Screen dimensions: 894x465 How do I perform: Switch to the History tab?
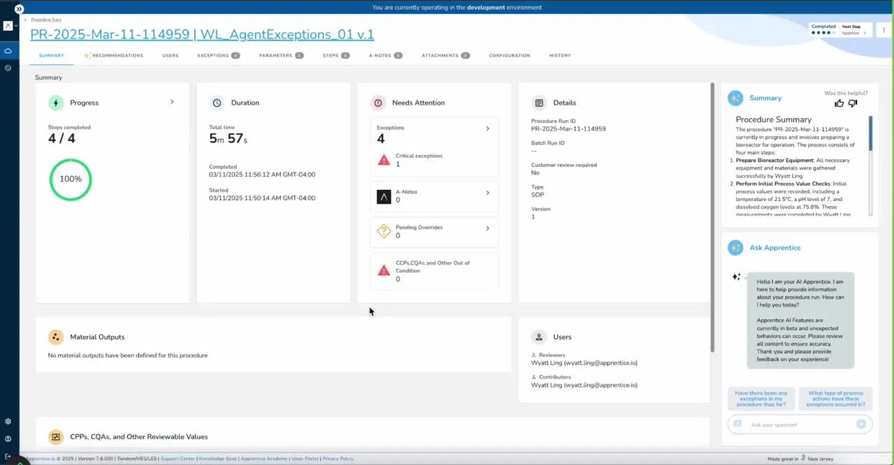point(559,55)
